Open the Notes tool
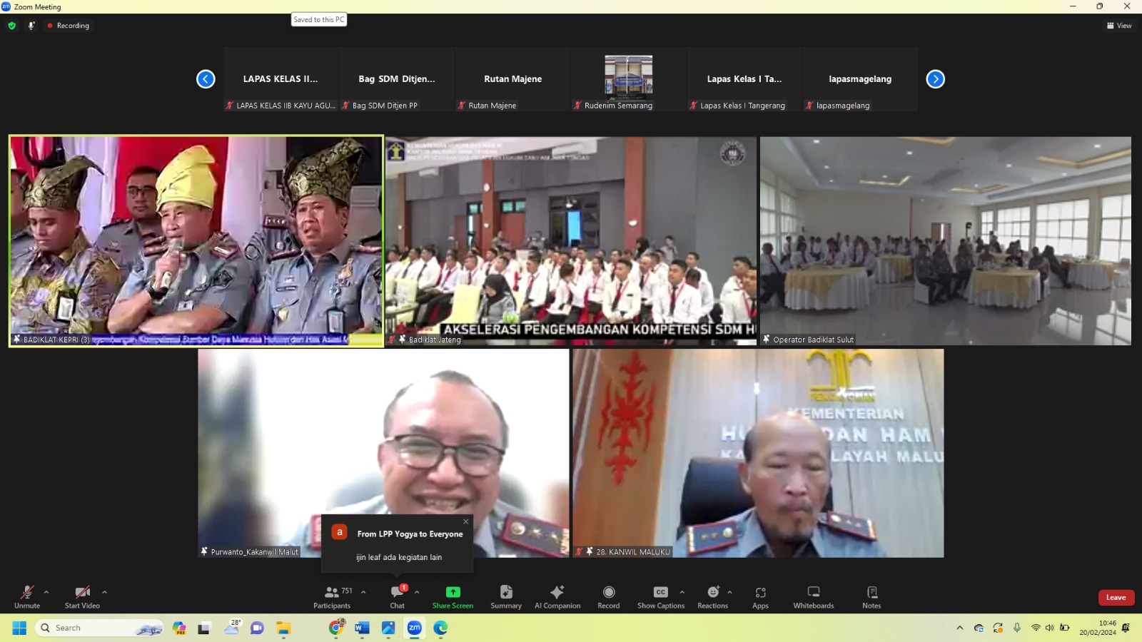Image resolution: width=1142 pixels, height=642 pixels. click(x=871, y=596)
